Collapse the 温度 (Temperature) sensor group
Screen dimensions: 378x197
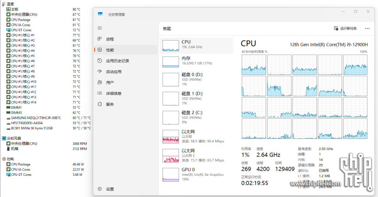(x=4, y=4)
